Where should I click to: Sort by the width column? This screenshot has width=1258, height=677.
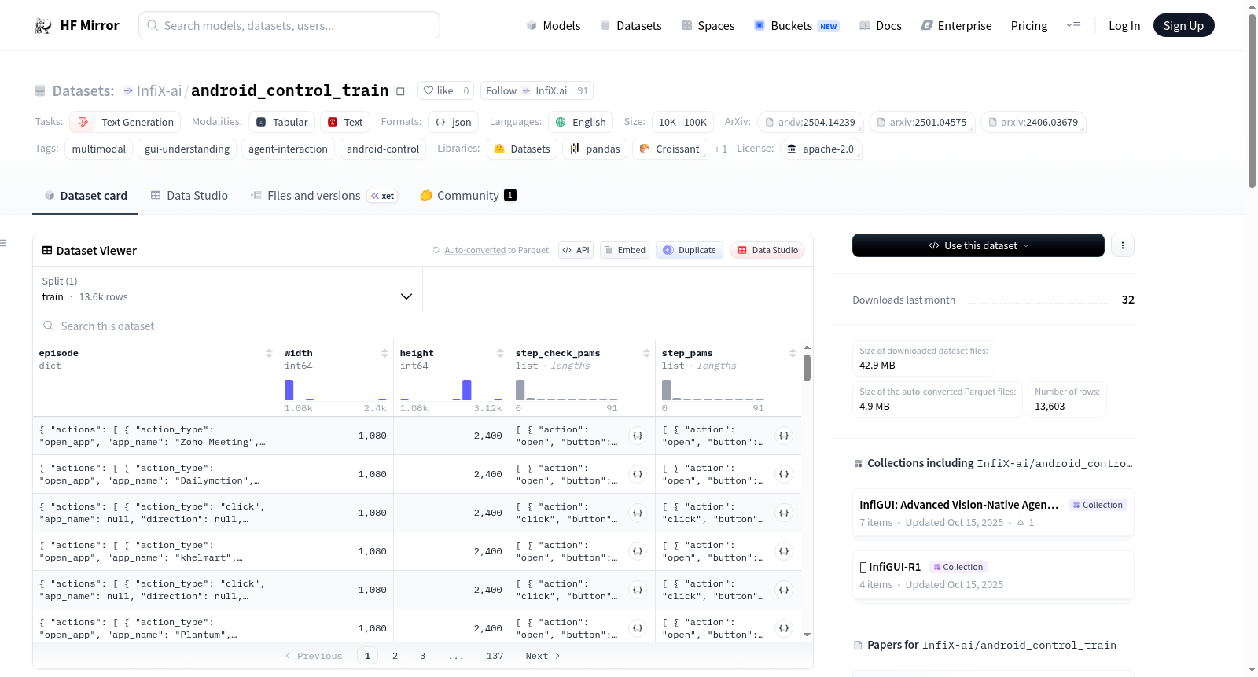pos(384,354)
